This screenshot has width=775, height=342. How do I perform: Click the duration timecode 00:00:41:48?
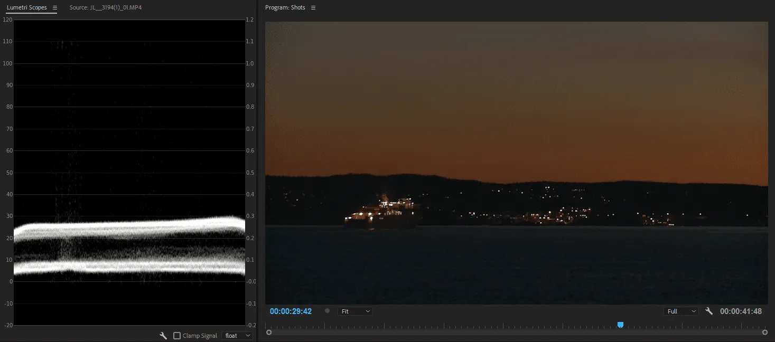(x=741, y=311)
